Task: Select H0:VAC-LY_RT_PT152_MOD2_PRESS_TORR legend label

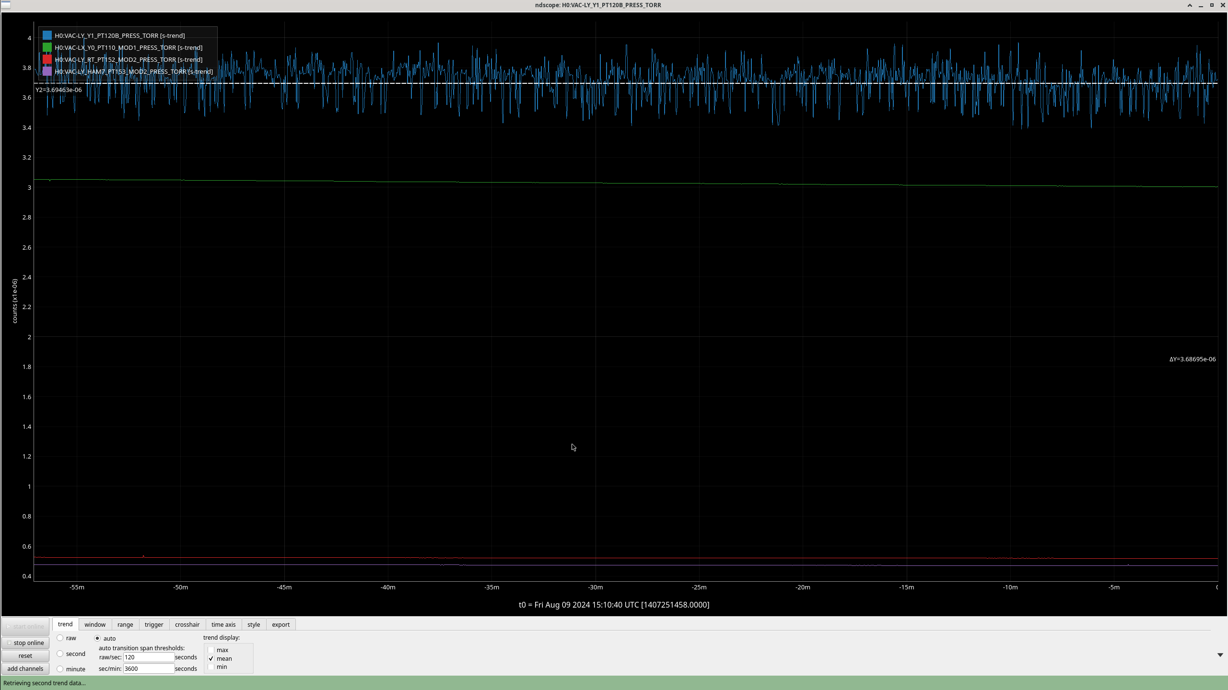Action: coord(129,59)
